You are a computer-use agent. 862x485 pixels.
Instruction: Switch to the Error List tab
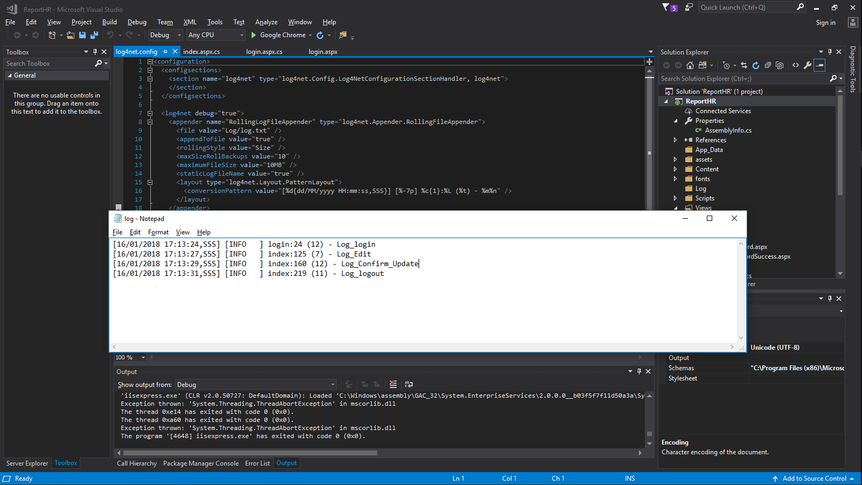tap(257, 463)
